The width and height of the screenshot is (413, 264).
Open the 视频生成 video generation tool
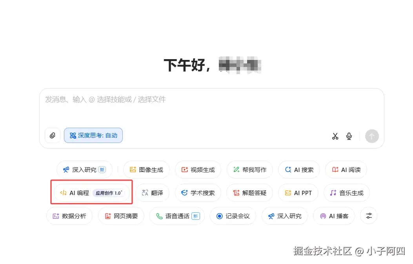(x=198, y=170)
